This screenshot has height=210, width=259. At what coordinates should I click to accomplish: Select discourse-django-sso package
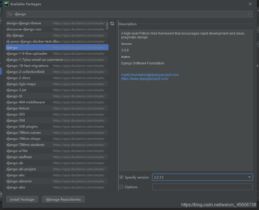click(x=57, y=29)
